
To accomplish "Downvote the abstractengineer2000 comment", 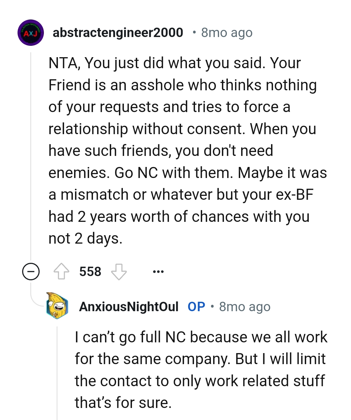I will point(119,272).
